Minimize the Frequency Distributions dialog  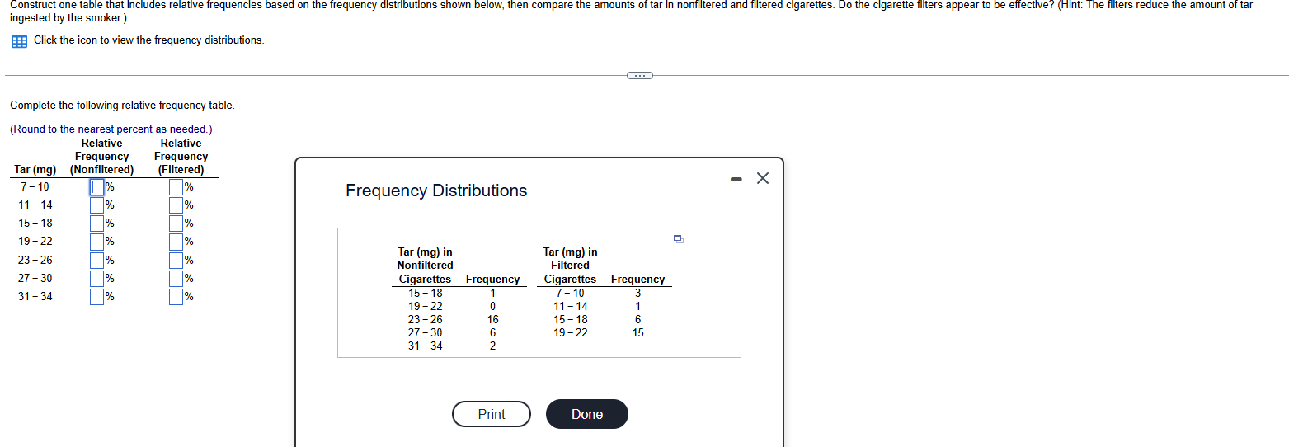(735, 180)
